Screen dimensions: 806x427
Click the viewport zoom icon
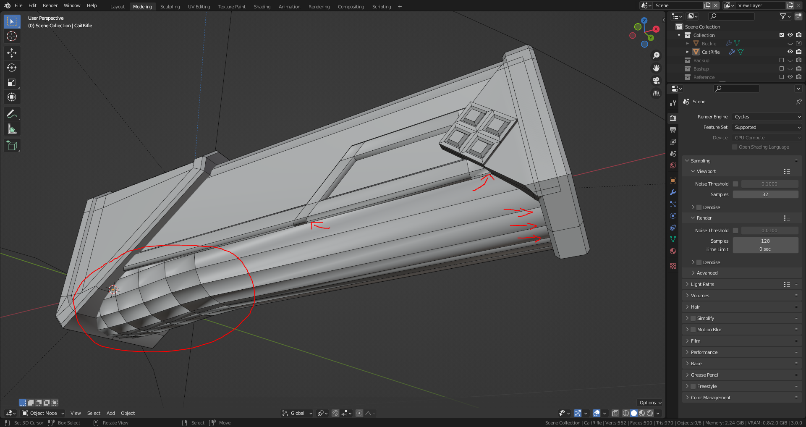656,55
